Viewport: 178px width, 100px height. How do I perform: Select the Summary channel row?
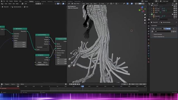pyautogui.click(x=10, y=88)
